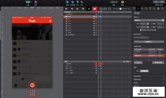Click the Send Backward toolbar icon
Image resolution: width=166 pixels, height=98 pixels.
pos(82,2)
